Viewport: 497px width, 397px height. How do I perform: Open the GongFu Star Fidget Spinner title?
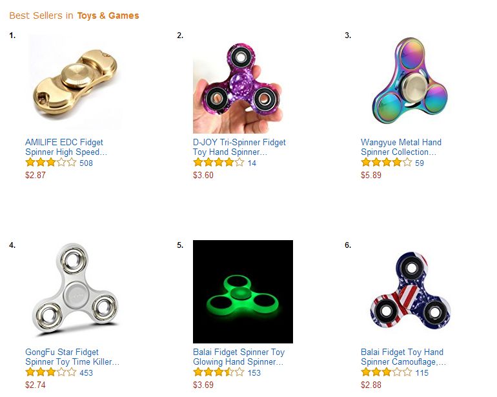tap(72, 357)
